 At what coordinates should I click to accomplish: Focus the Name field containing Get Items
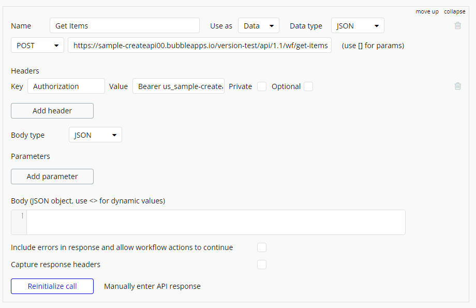pos(125,25)
